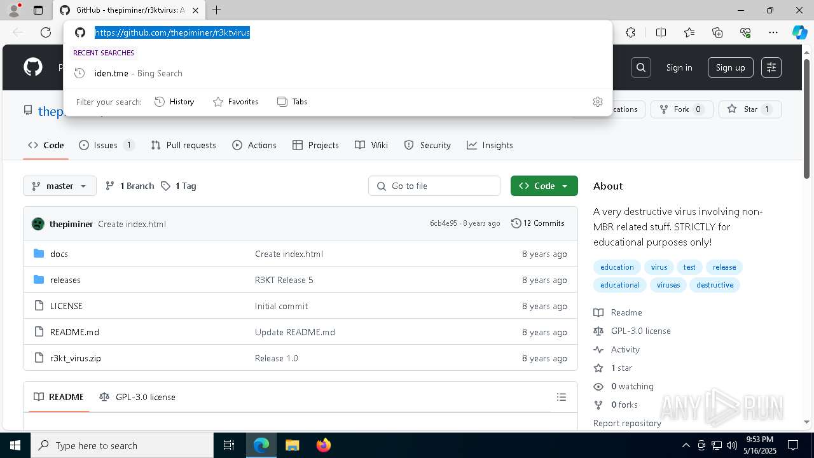814x458 pixels.
Task: Open the Actions tab
Action: (x=254, y=145)
